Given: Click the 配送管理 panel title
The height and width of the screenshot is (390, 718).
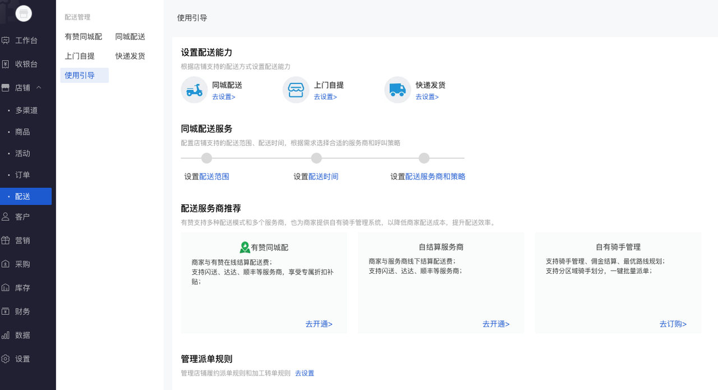Looking at the screenshot, I should point(77,17).
